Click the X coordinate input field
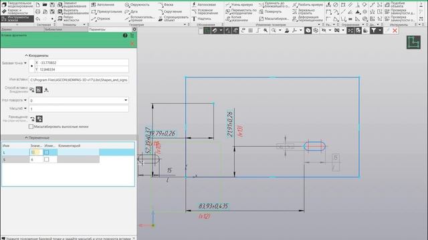The image size is (428, 240). [x=82, y=63]
